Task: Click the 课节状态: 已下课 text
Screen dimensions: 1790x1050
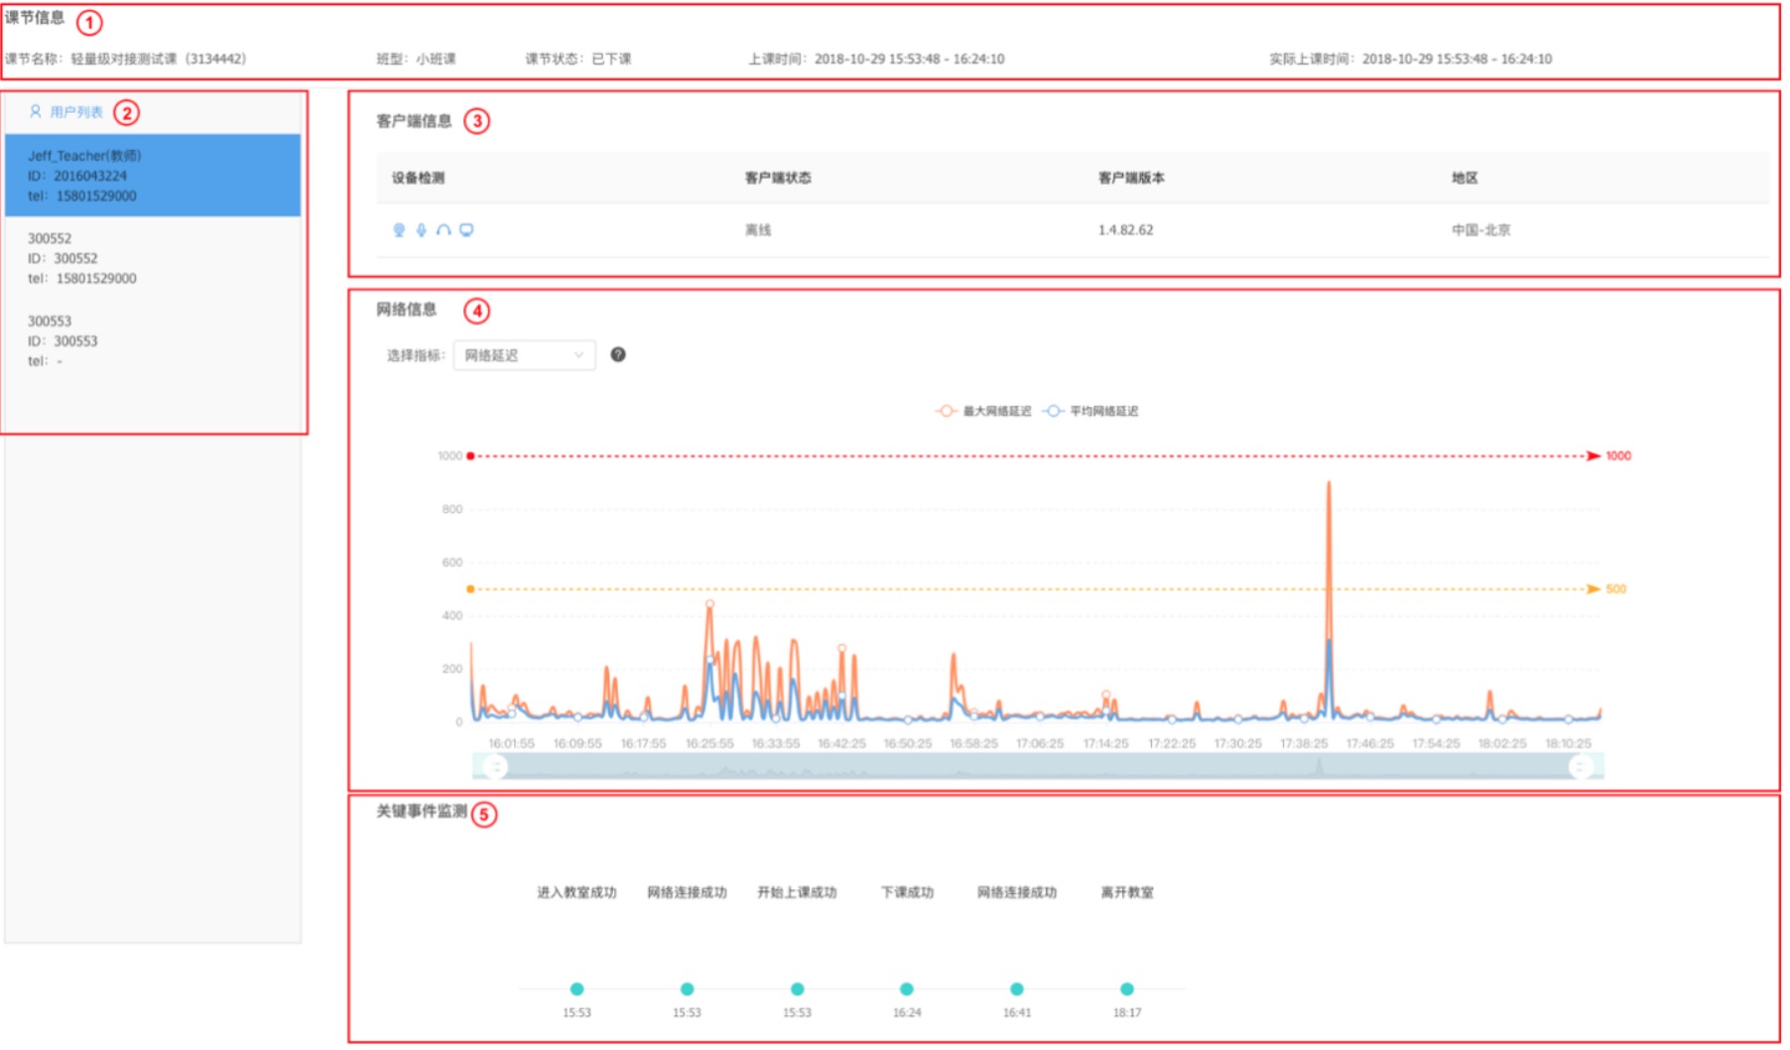Action: [x=578, y=59]
